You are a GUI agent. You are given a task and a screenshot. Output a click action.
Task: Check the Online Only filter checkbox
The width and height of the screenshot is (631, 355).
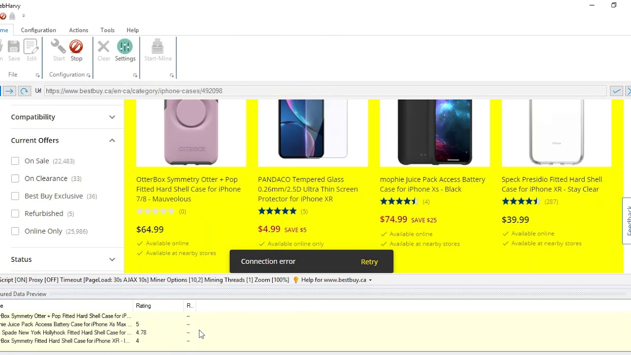click(x=15, y=231)
